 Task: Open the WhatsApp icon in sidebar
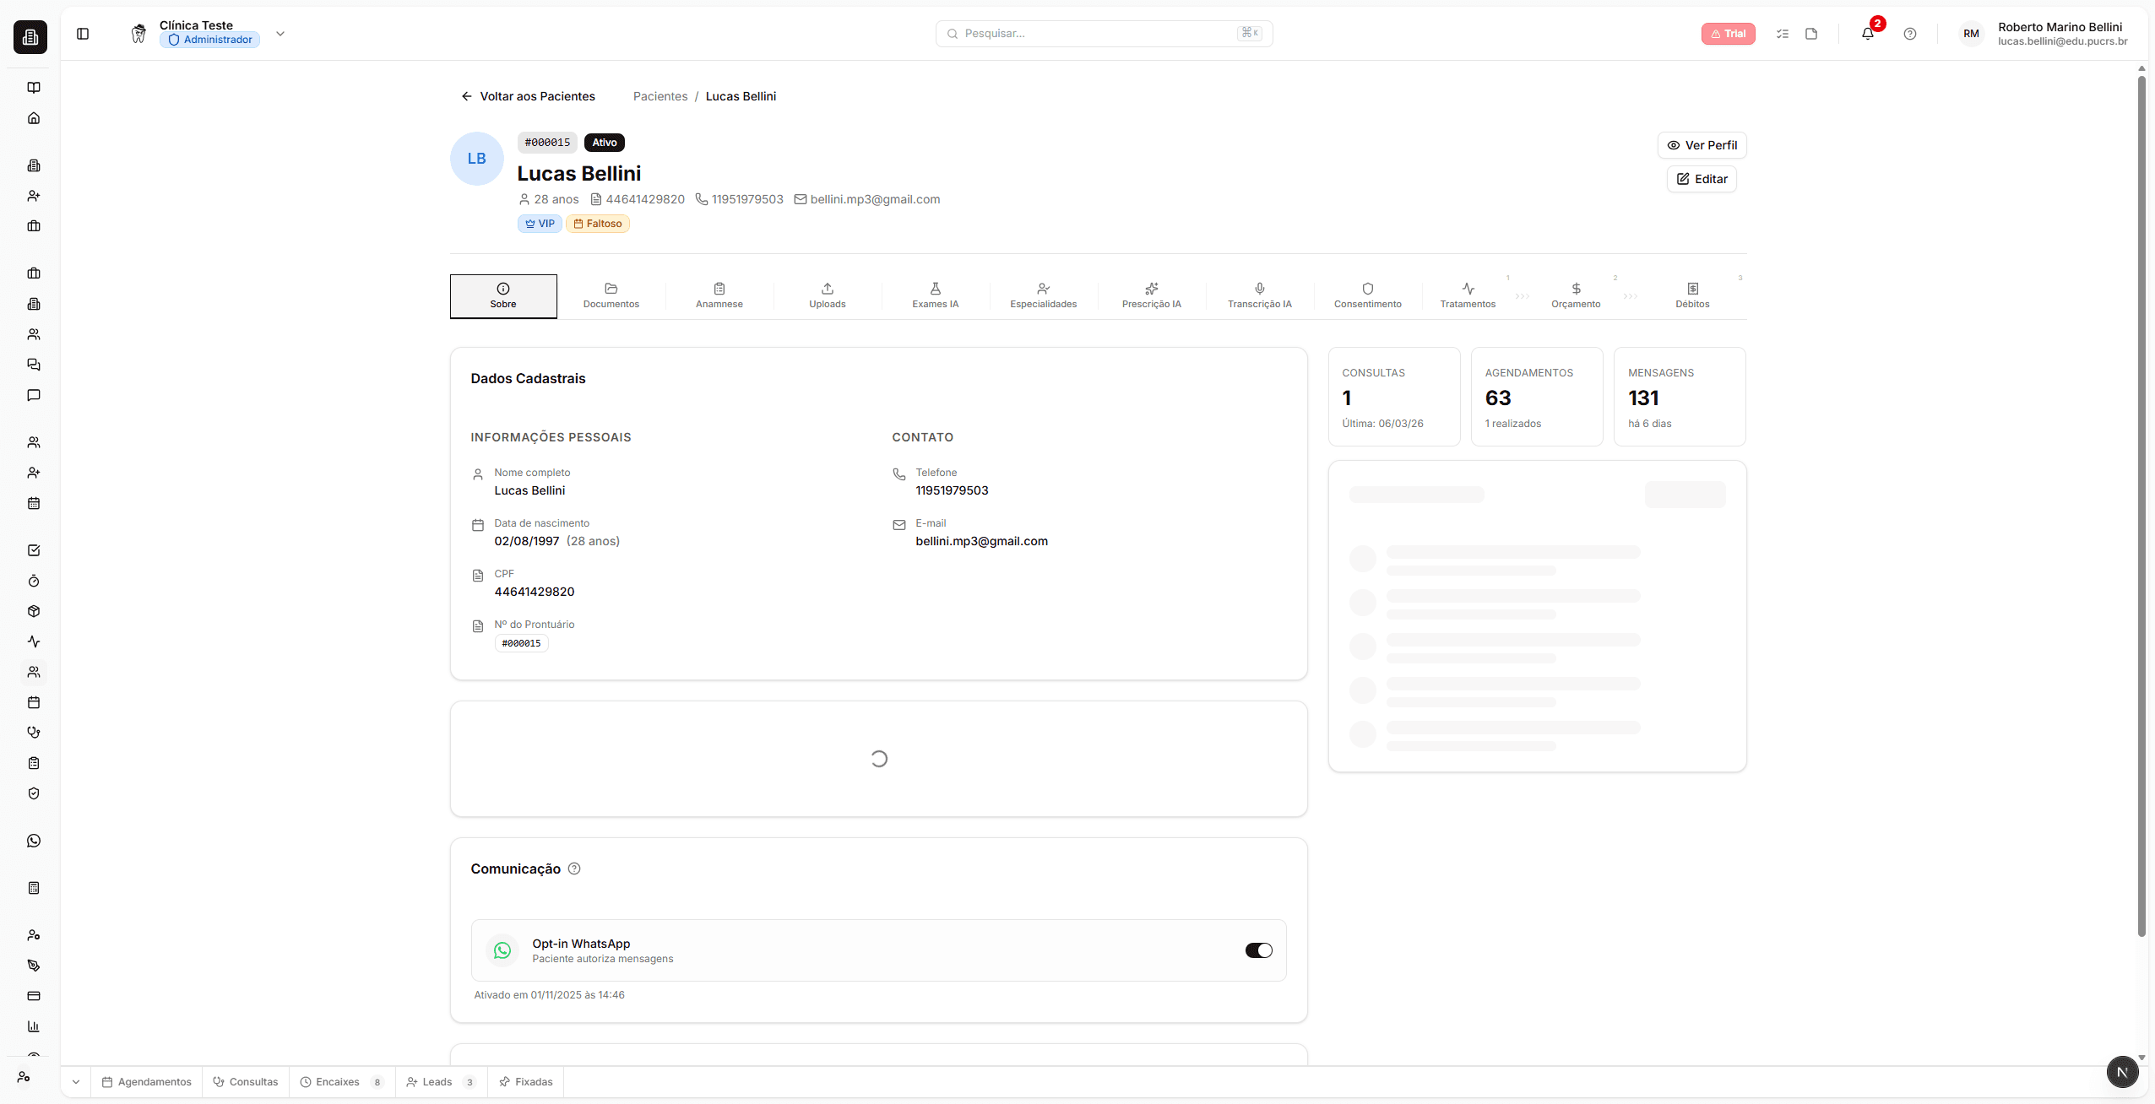pyautogui.click(x=34, y=841)
